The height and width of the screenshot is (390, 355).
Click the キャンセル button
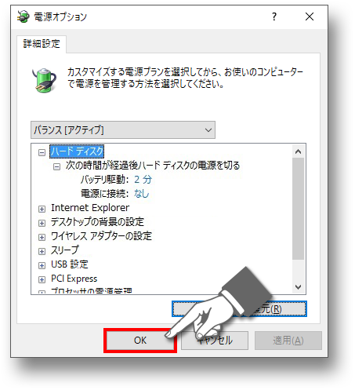pyautogui.click(x=215, y=341)
